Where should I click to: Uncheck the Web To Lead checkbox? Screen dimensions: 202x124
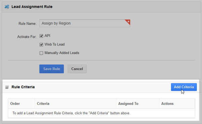41,45
